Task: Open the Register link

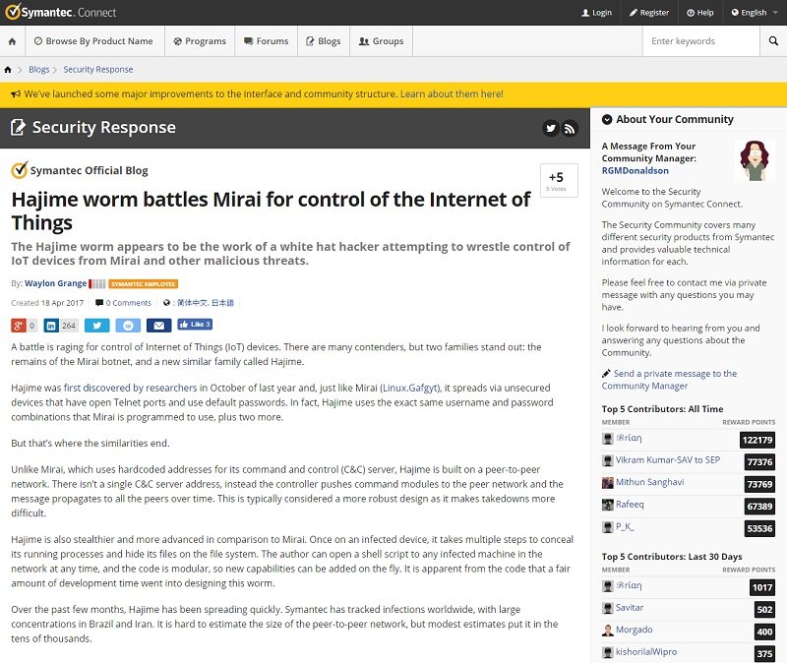Action: [649, 13]
